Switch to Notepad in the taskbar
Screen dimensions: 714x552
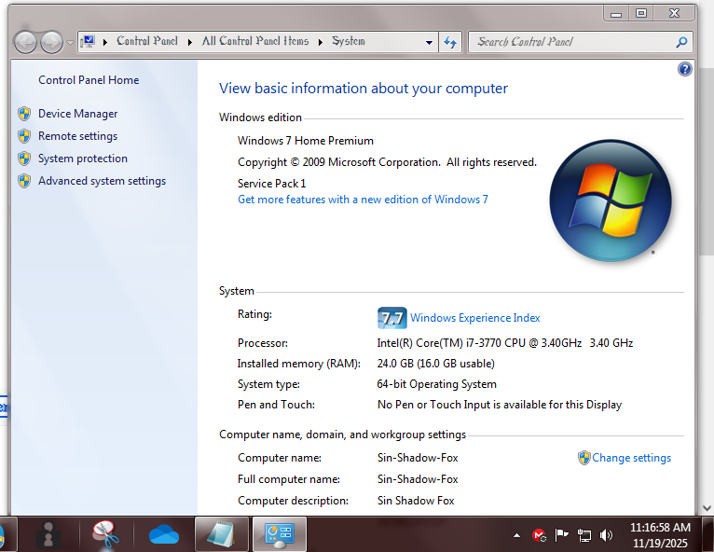coord(222,534)
